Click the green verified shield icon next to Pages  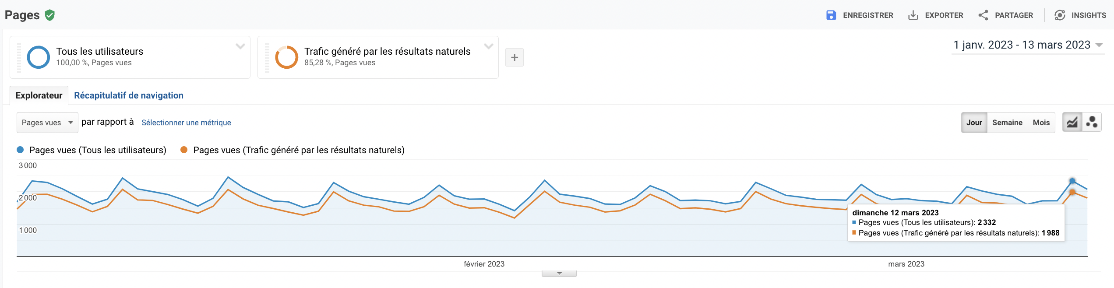50,15
